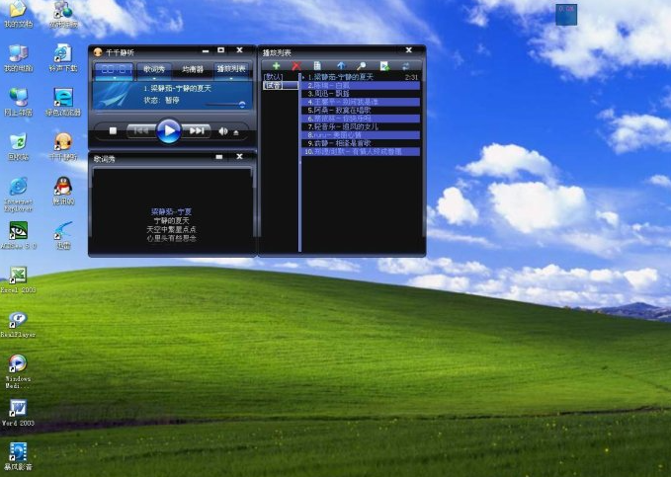Screen dimensions: 671x477
Task: Click the playlist edit icon with green mark
Action: [x=384, y=65]
